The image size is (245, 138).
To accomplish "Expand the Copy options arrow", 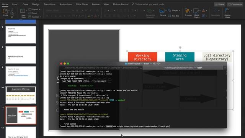I will click(x=15, y=13).
